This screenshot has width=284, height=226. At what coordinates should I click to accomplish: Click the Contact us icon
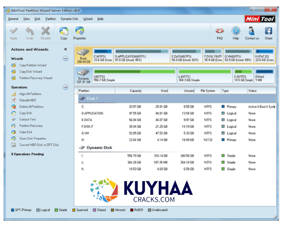click(252, 31)
